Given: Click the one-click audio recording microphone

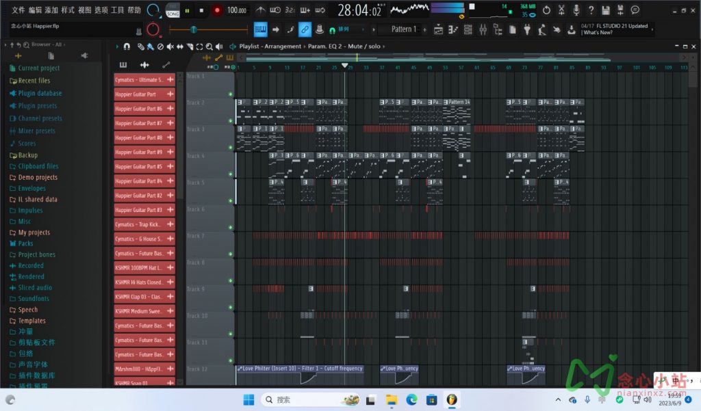Looking at the screenshot, I should (x=576, y=10).
